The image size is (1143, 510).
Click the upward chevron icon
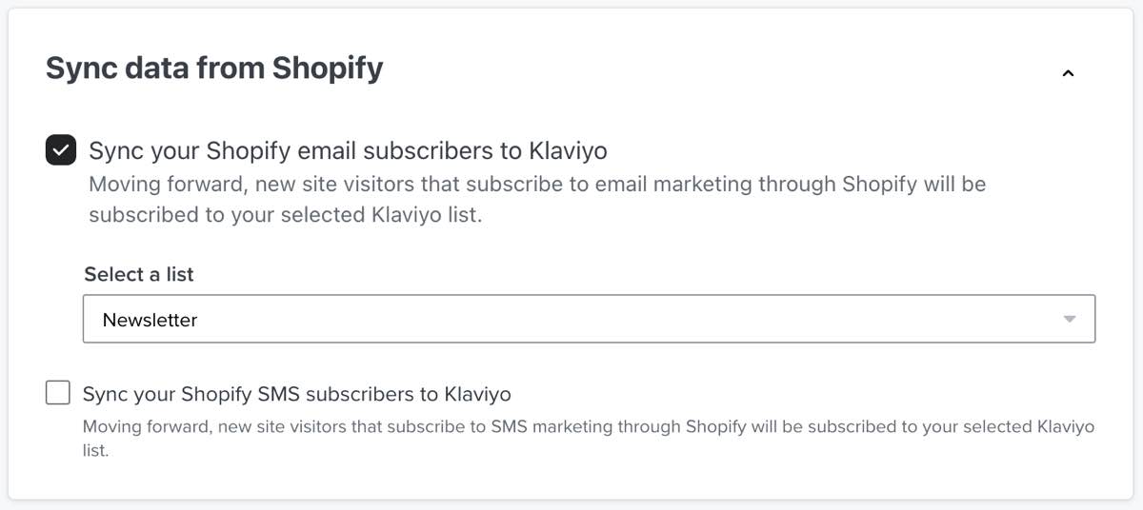click(1068, 73)
